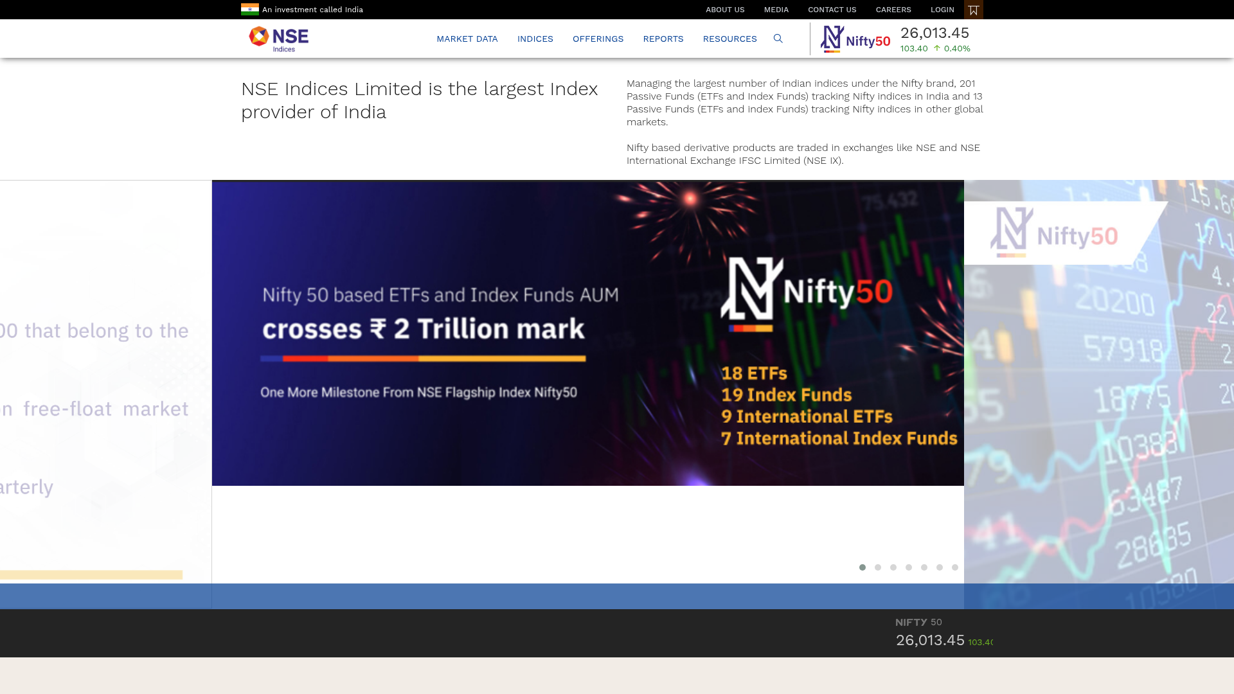The height and width of the screenshot is (694, 1234).
Task: Click the Indian flag icon
Action: pyautogui.click(x=251, y=9)
